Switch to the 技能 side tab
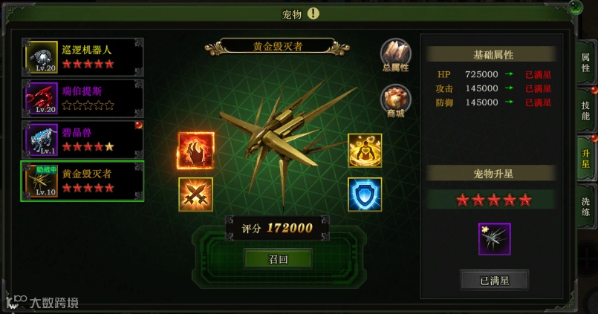 [586, 111]
